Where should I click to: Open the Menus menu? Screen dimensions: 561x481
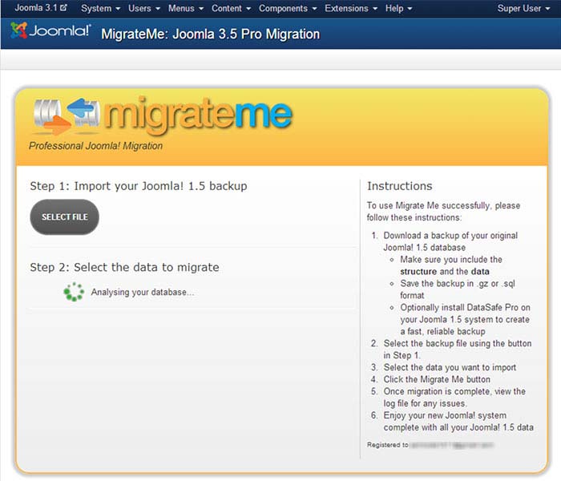[186, 8]
